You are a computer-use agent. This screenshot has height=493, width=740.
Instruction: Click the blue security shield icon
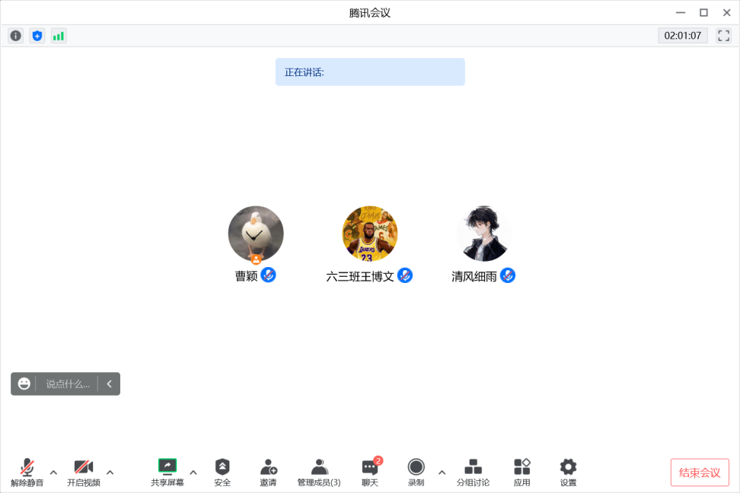(37, 36)
